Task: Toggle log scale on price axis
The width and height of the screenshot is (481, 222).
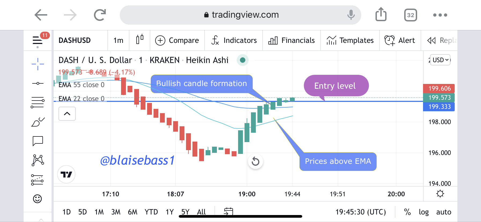Action: click(x=424, y=212)
